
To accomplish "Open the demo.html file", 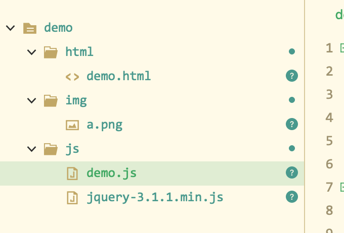I will (x=119, y=76).
